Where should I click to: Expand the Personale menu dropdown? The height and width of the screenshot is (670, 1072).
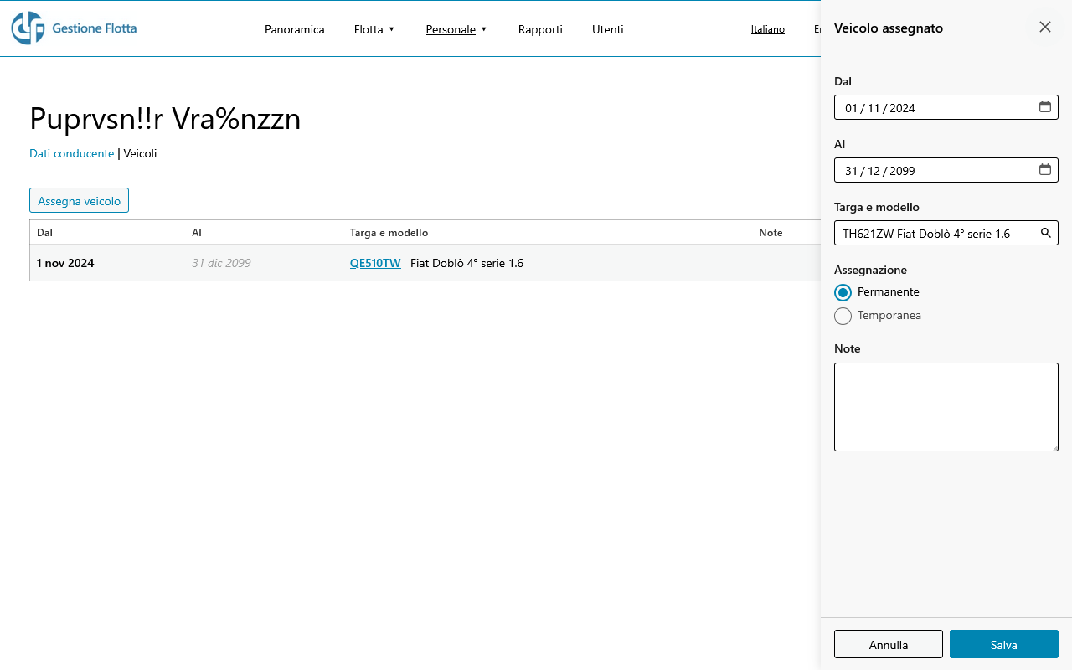point(456,29)
